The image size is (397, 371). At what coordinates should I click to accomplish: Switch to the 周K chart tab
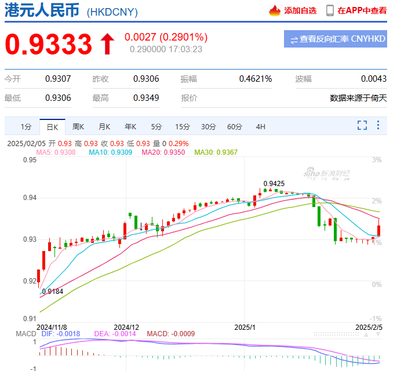coord(78,126)
